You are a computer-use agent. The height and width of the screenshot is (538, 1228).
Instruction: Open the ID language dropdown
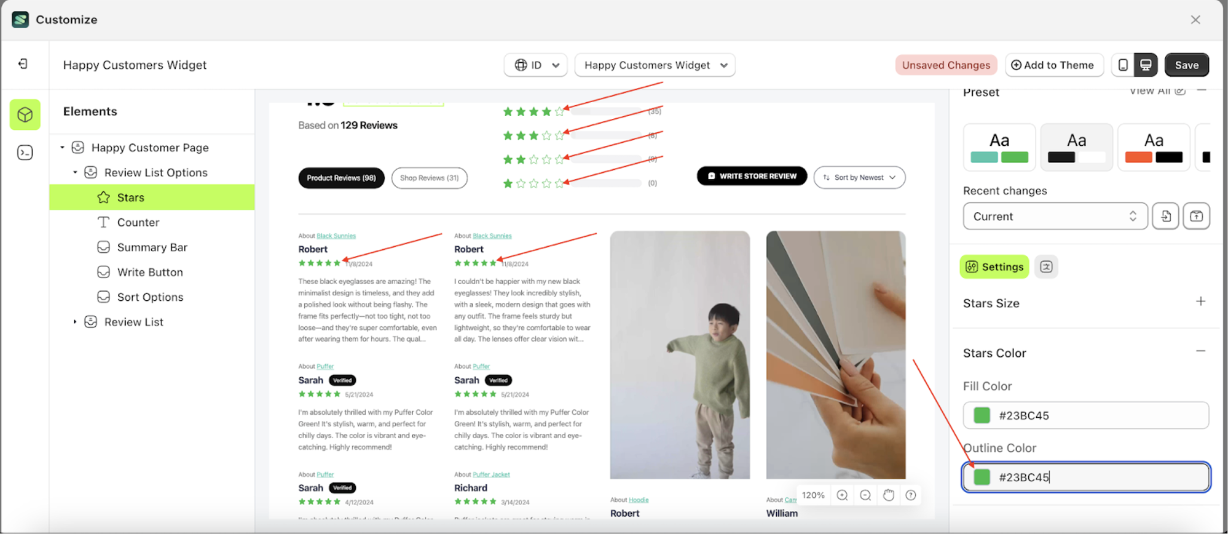[x=536, y=65]
